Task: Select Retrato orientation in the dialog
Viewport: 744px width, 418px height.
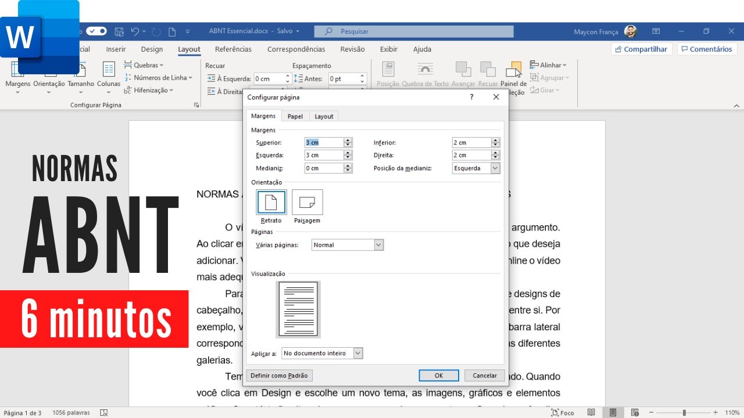Action: point(270,202)
